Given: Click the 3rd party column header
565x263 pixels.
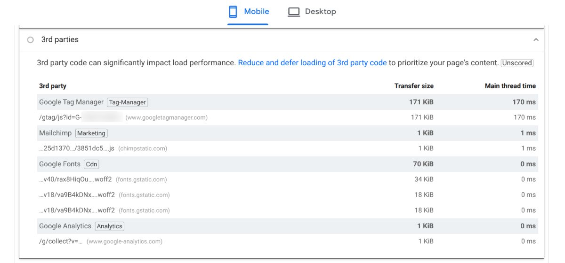Looking at the screenshot, I should click(x=53, y=86).
